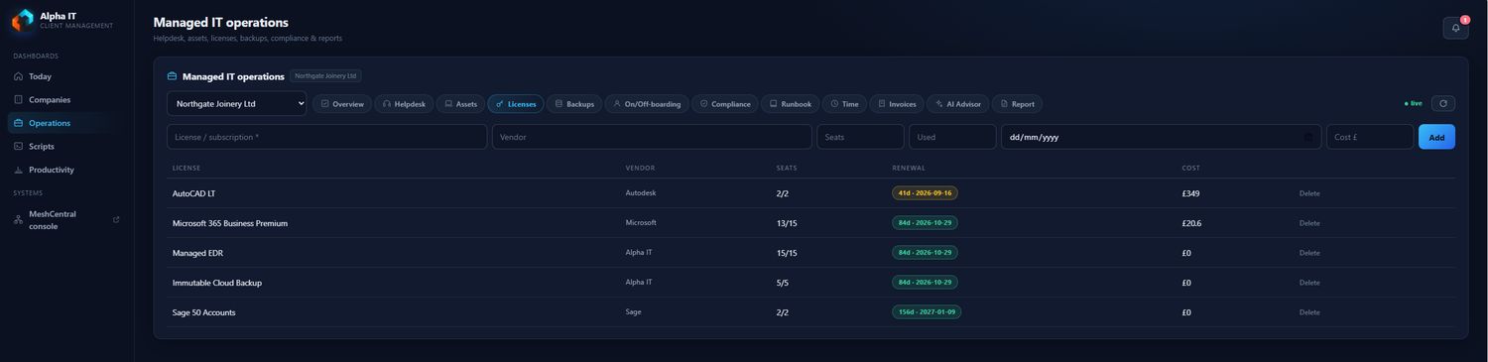Open the Runbook tab
Image resolution: width=1488 pixels, height=362 pixels.
[x=791, y=103]
